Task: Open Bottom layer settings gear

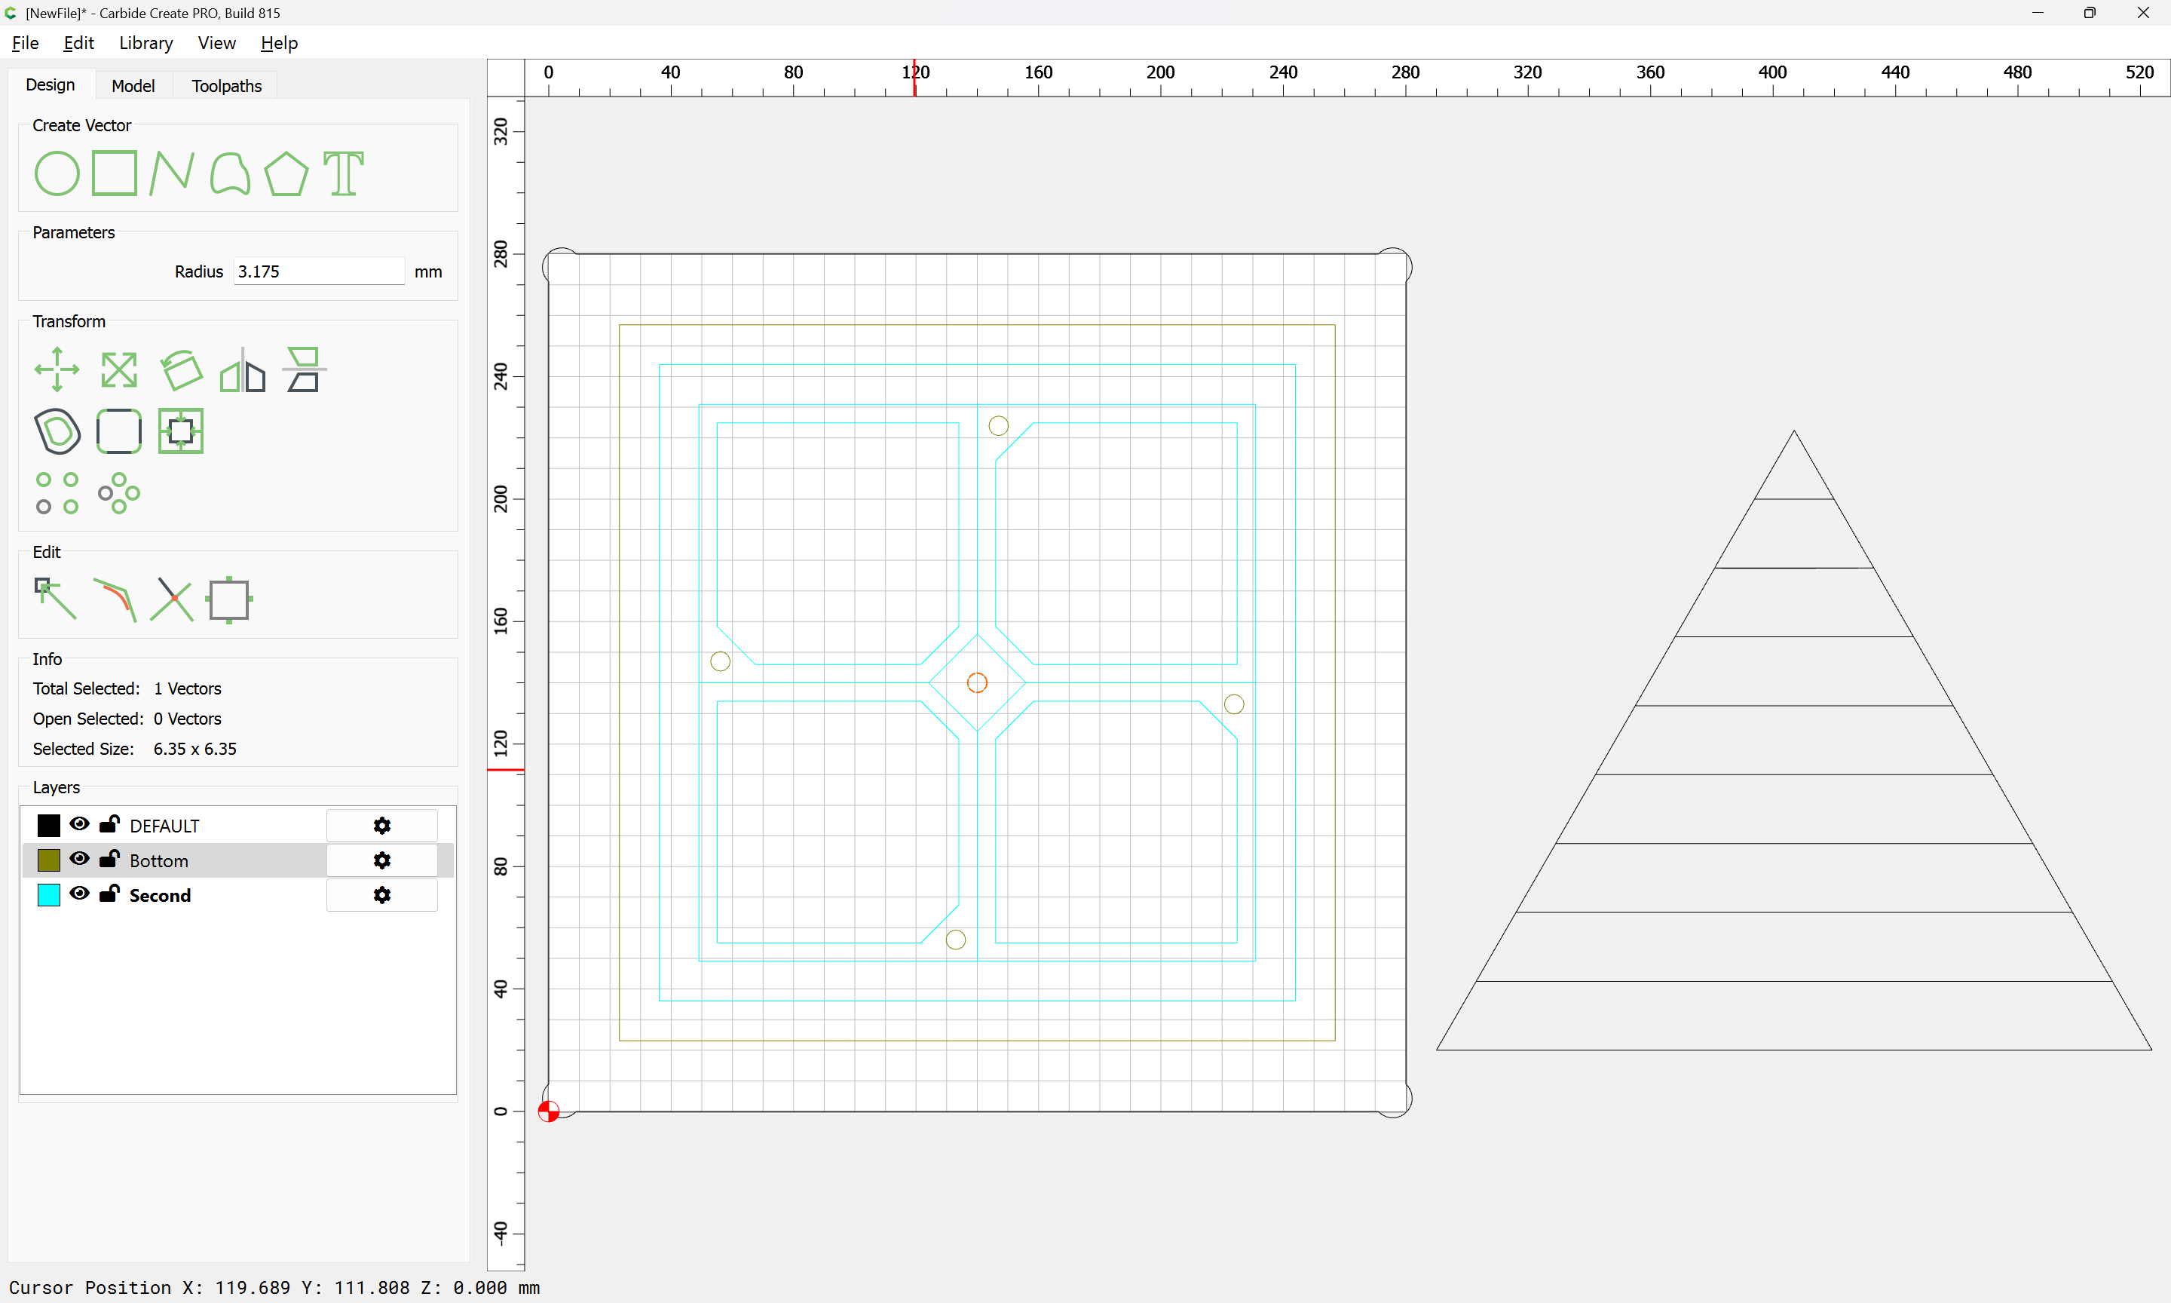Action: tap(381, 860)
